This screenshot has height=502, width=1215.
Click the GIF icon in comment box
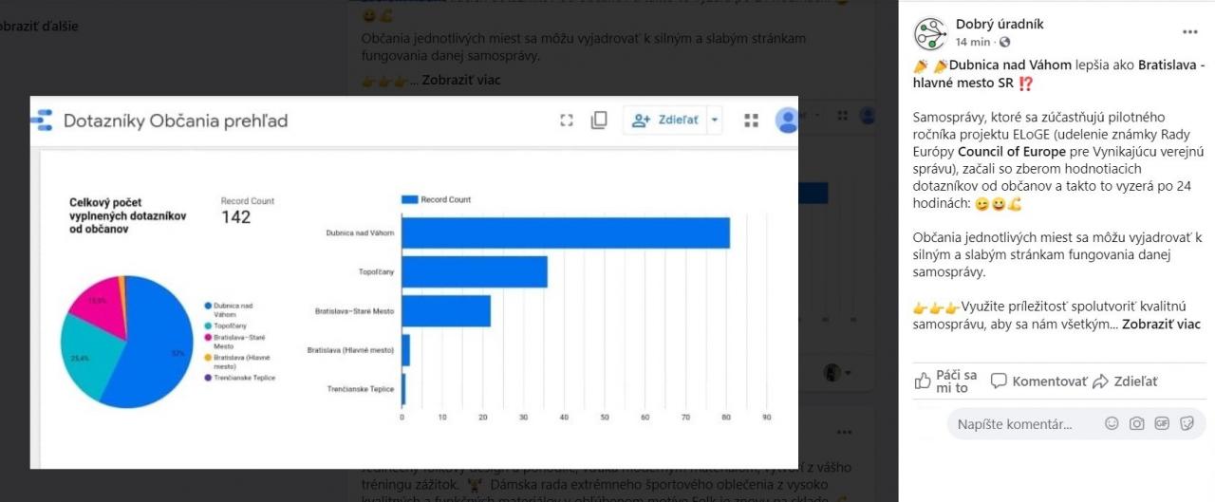tap(1161, 424)
